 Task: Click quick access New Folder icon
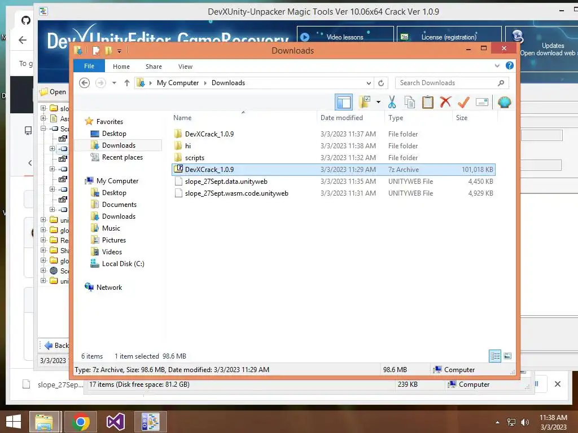[108, 50]
